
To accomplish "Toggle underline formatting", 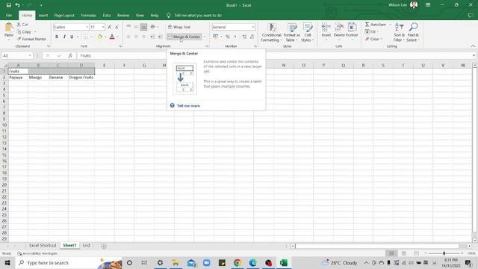I will coord(72,37).
